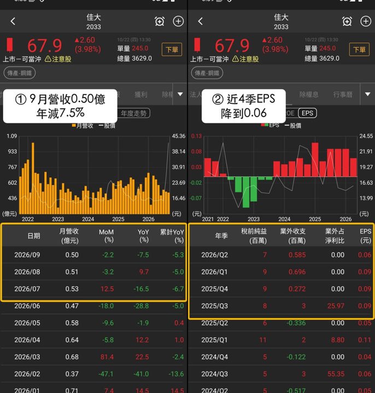375x393 pixels.
Task: Select the 2026/04 revenue row
Action: (x=93, y=340)
